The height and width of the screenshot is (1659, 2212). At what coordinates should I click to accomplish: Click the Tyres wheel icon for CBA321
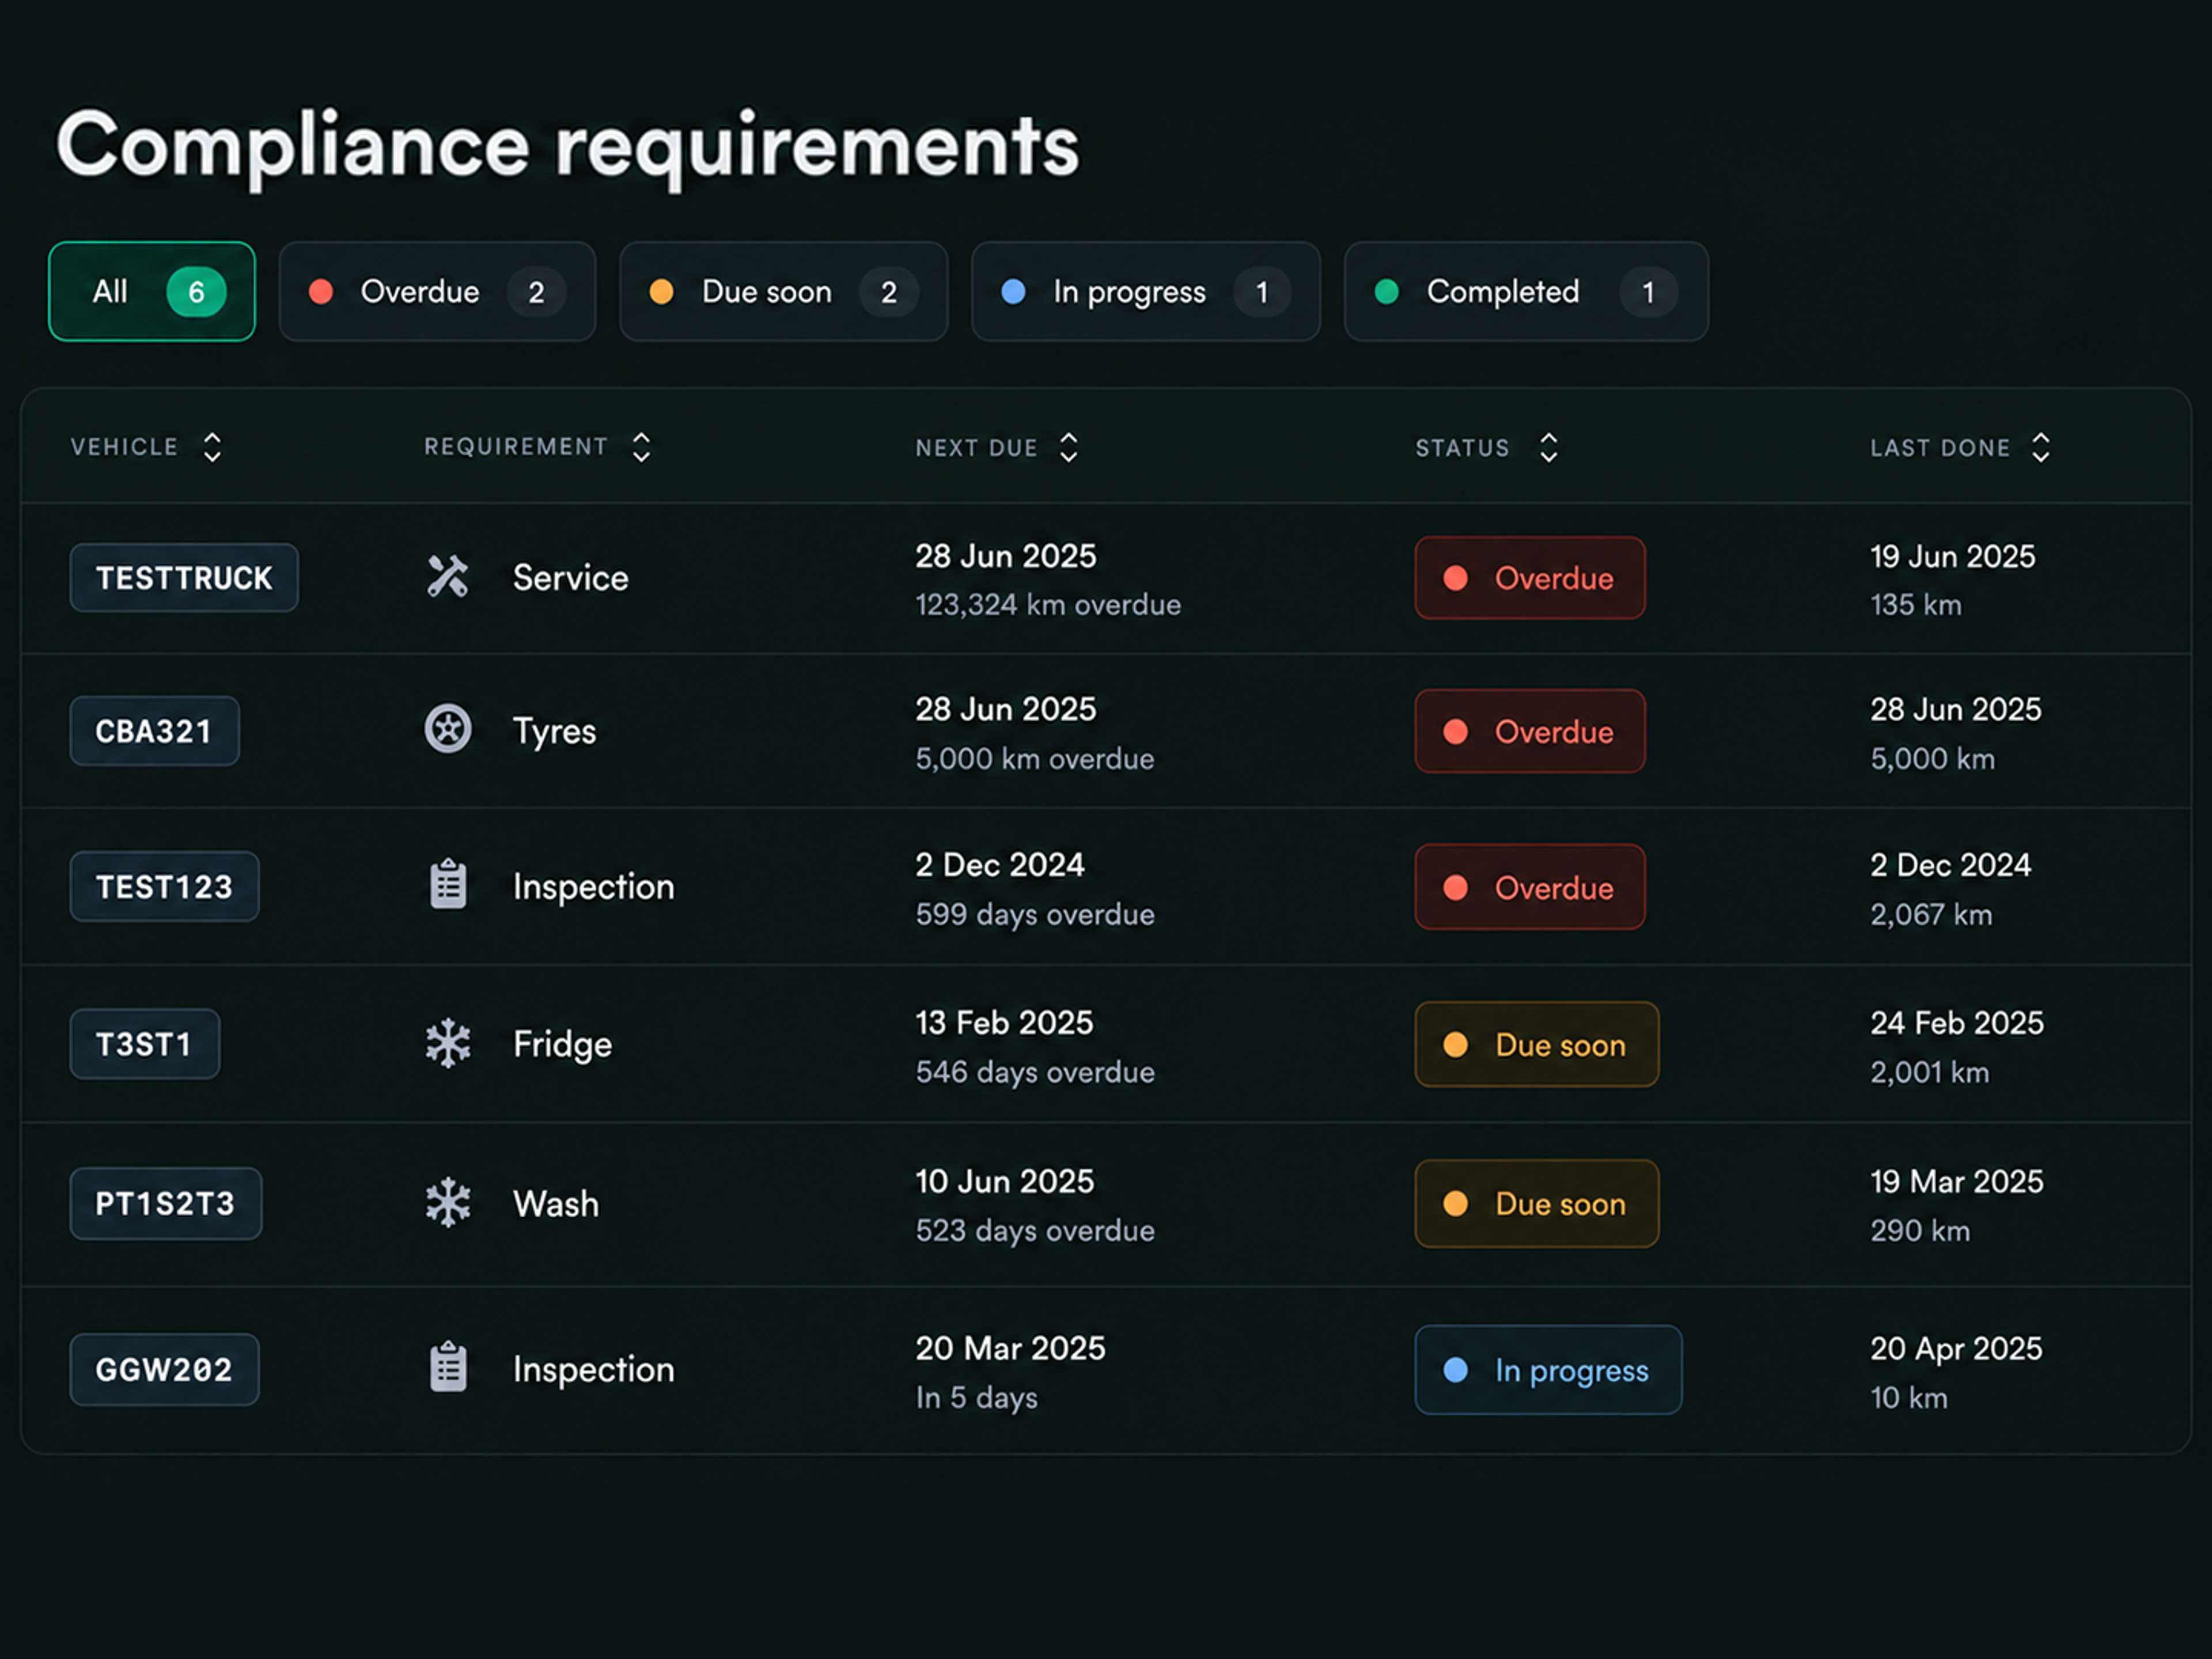click(447, 729)
